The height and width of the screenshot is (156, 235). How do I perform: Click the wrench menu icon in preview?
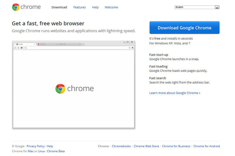[x=133, y=48]
